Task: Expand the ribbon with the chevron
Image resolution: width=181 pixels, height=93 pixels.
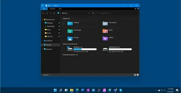Action: (x=135, y=9)
